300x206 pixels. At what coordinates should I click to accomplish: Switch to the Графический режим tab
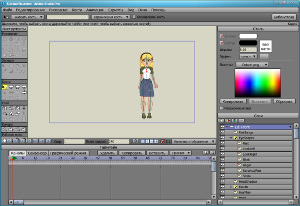point(68,153)
